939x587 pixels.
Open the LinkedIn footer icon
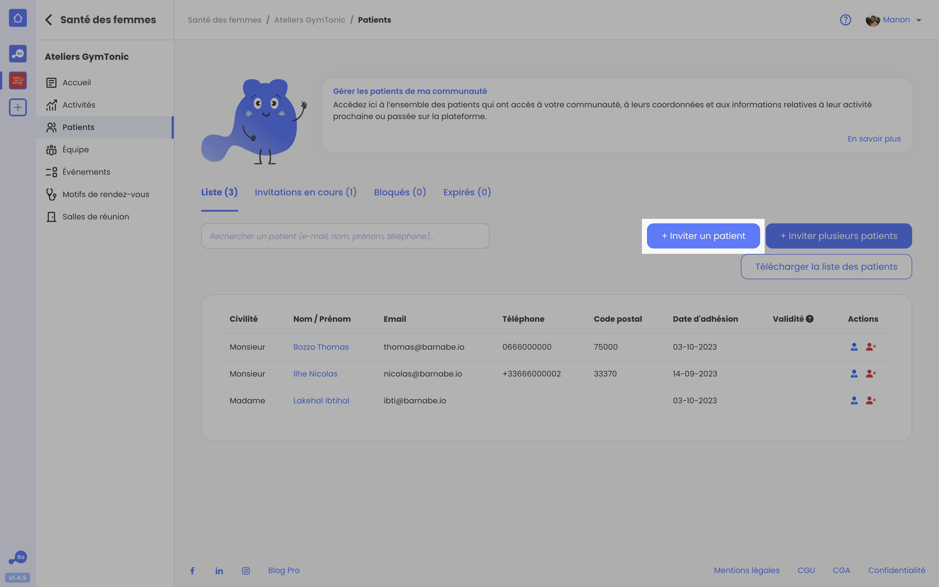(x=219, y=571)
